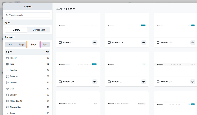Viewport: 197px width, 115px height.
Task: Click the Type to Search field
Action: click(28, 15)
